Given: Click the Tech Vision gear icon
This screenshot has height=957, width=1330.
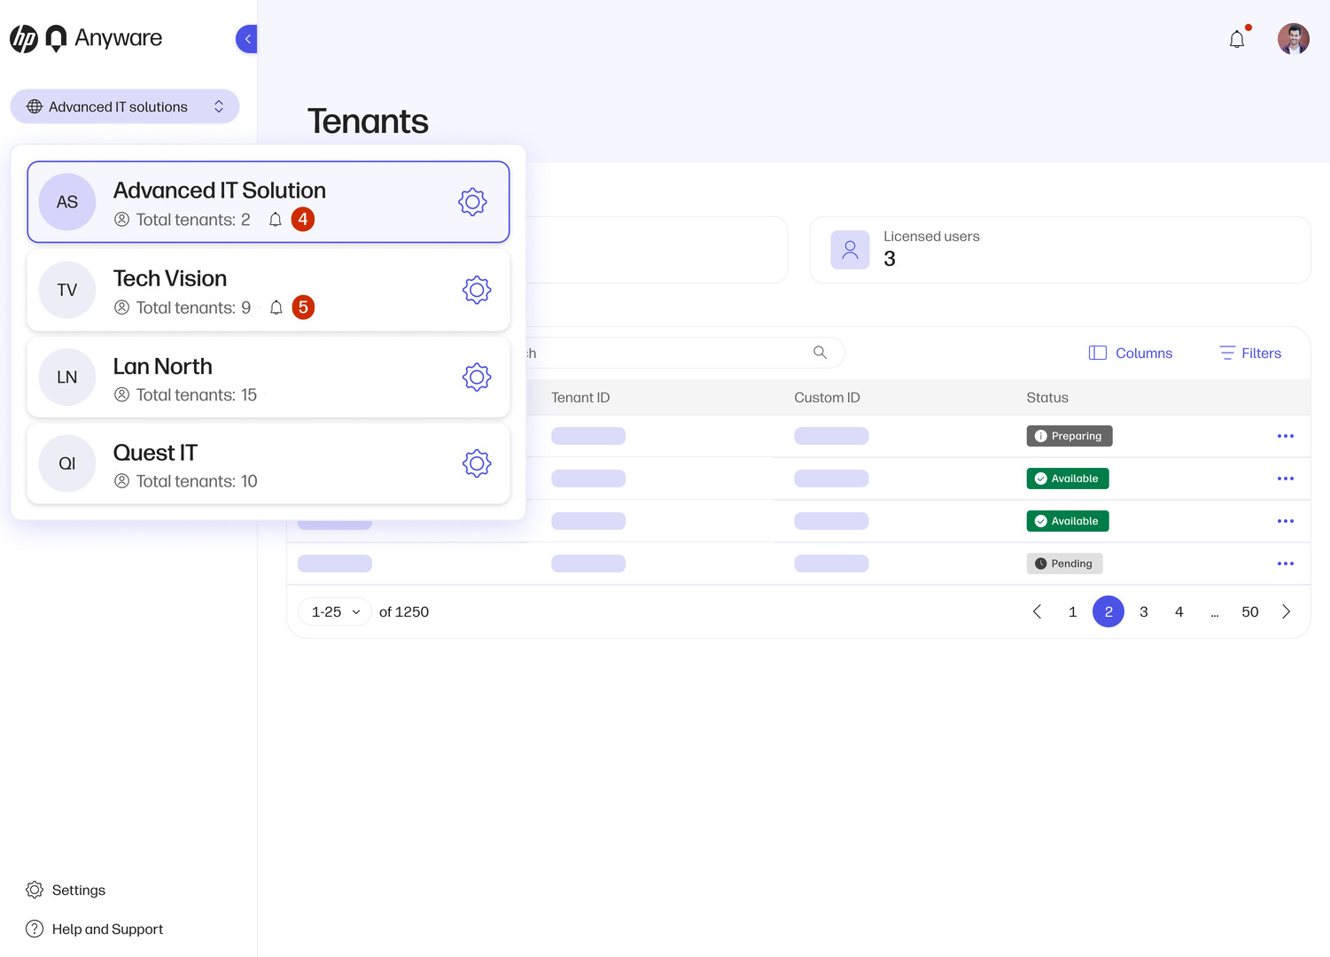Looking at the screenshot, I should pos(476,290).
